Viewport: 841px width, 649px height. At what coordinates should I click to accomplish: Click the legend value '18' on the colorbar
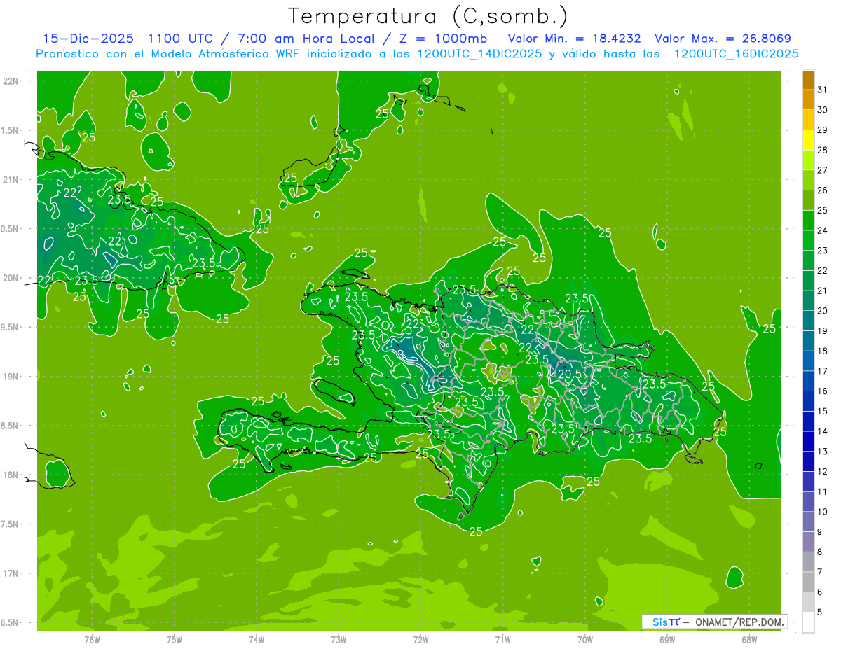[822, 351]
